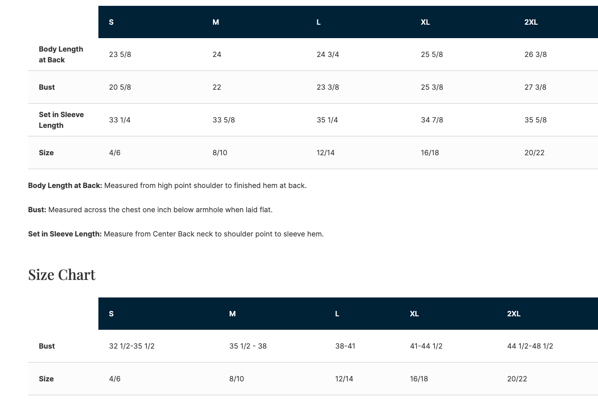Click the S column header in top table

pos(111,22)
